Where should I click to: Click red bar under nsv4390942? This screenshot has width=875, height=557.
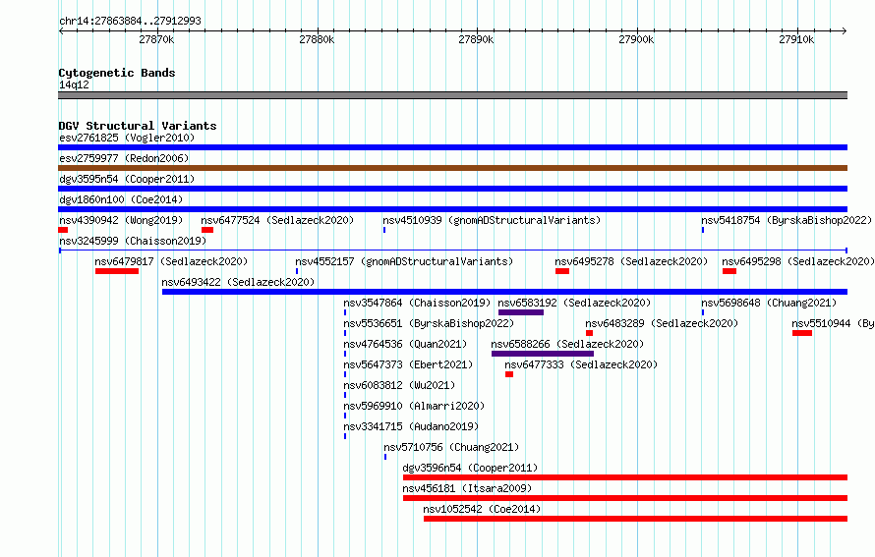[63, 230]
